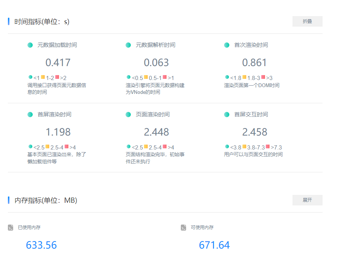The image size is (347, 264).
Task: Click the 时间指标(单位：s) section heading
Action: tap(42, 22)
